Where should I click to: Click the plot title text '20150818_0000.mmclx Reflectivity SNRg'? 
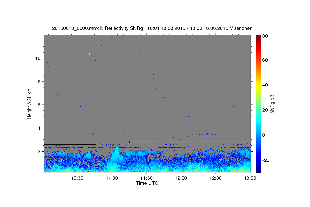point(98,28)
